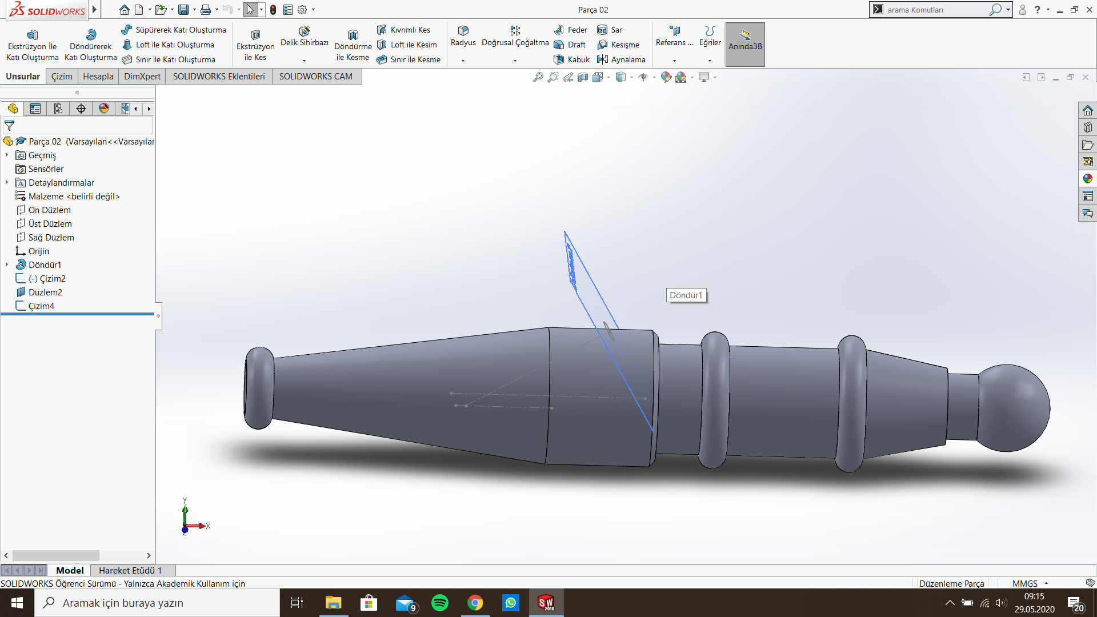Open the Eğriler curves dropdown arrow
The height and width of the screenshot is (617, 1097).
pos(710,60)
